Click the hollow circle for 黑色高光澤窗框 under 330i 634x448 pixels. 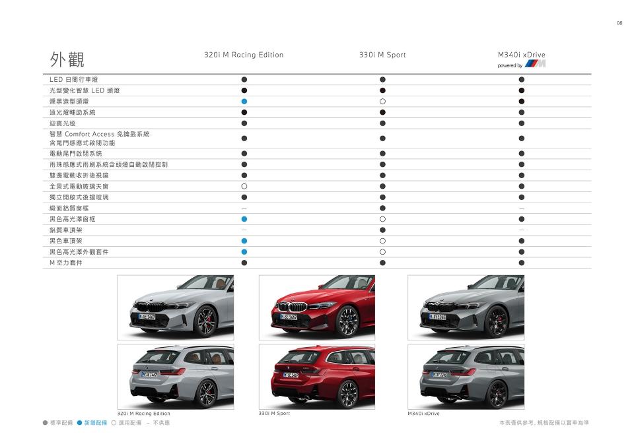[382, 219]
